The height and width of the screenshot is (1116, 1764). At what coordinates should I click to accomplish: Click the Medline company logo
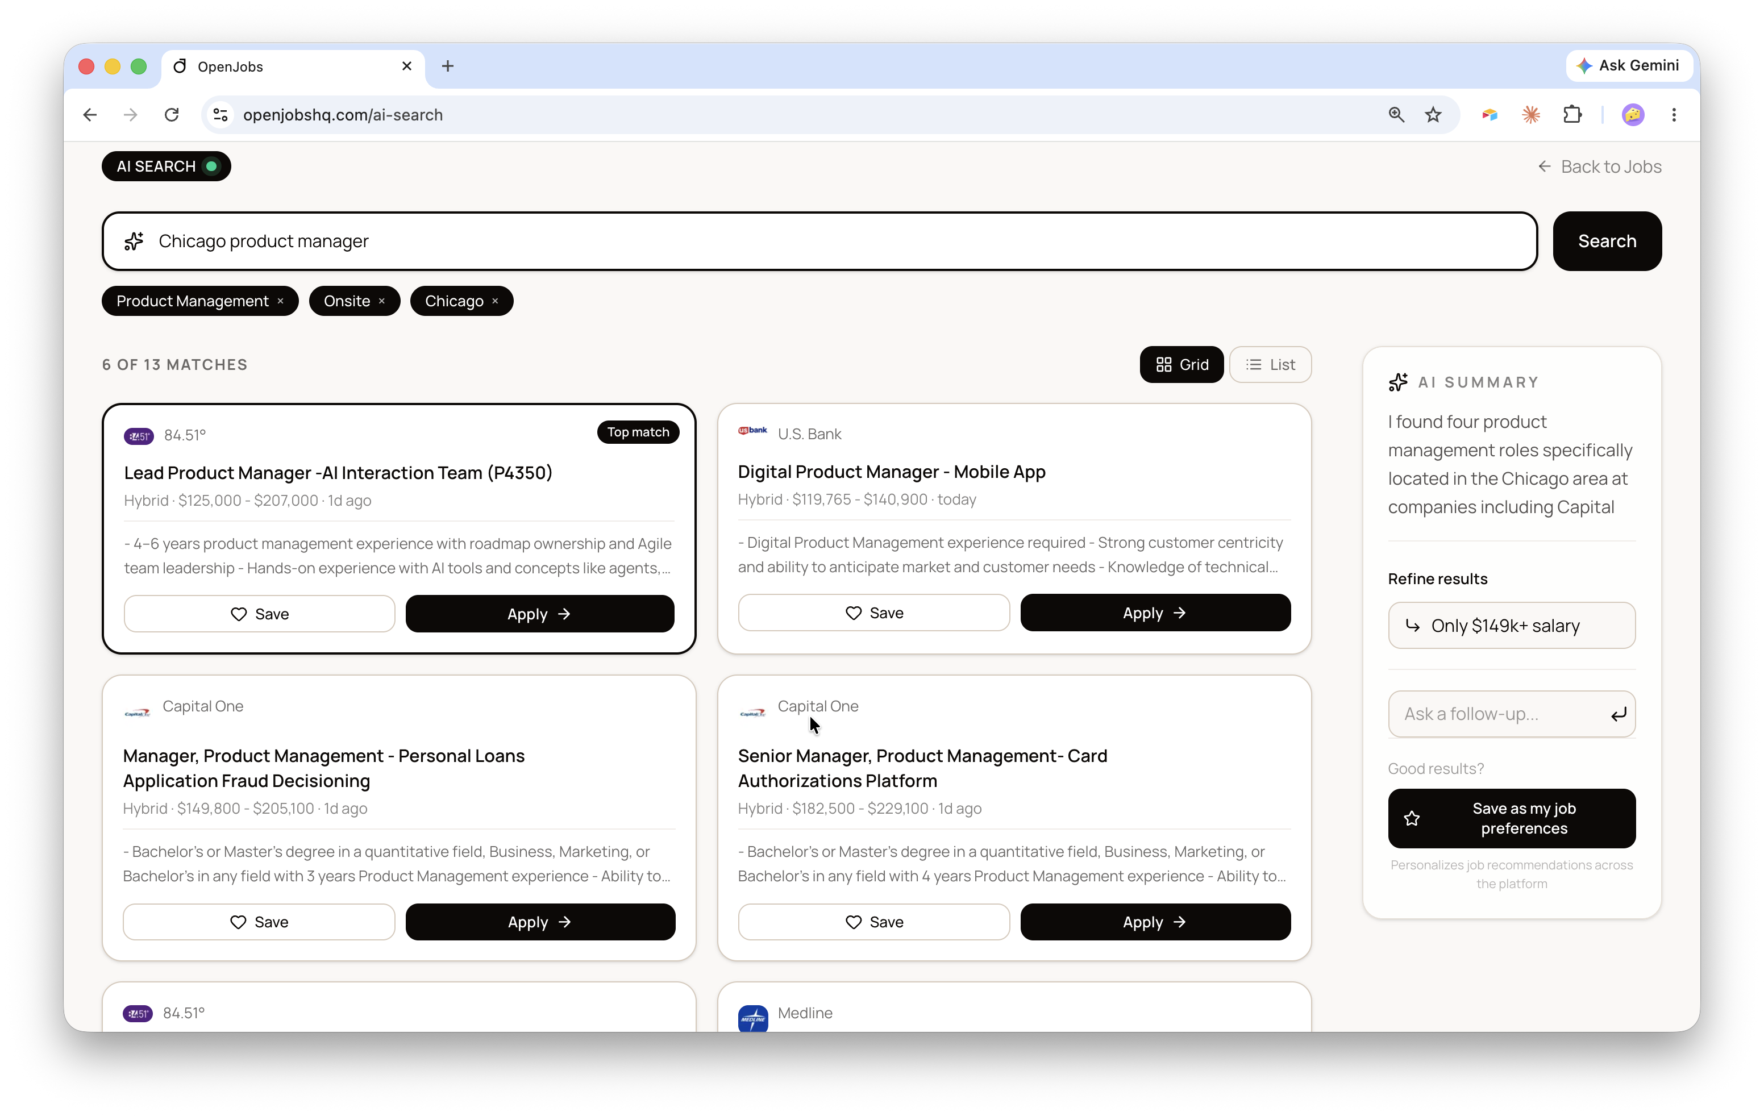coord(752,1018)
